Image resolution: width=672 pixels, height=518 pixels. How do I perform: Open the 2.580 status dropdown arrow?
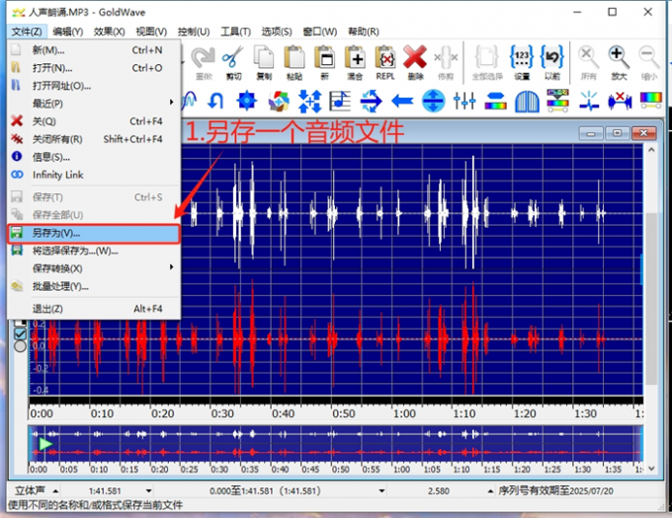[490, 491]
